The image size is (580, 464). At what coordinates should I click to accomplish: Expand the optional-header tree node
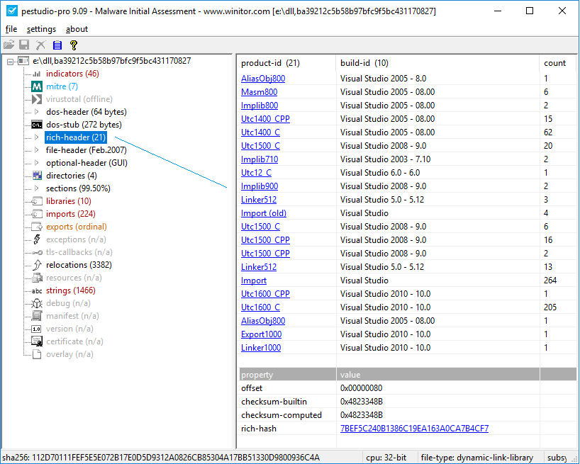coord(37,162)
